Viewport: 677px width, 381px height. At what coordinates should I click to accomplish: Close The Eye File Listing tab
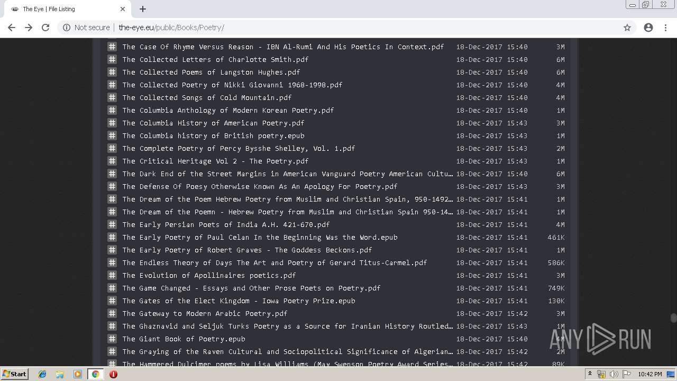[123, 9]
